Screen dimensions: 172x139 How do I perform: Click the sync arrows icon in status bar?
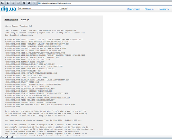tap(1, 137)
